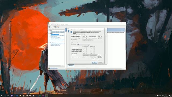Go back with the toolbar Back arrow

[49, 27]
